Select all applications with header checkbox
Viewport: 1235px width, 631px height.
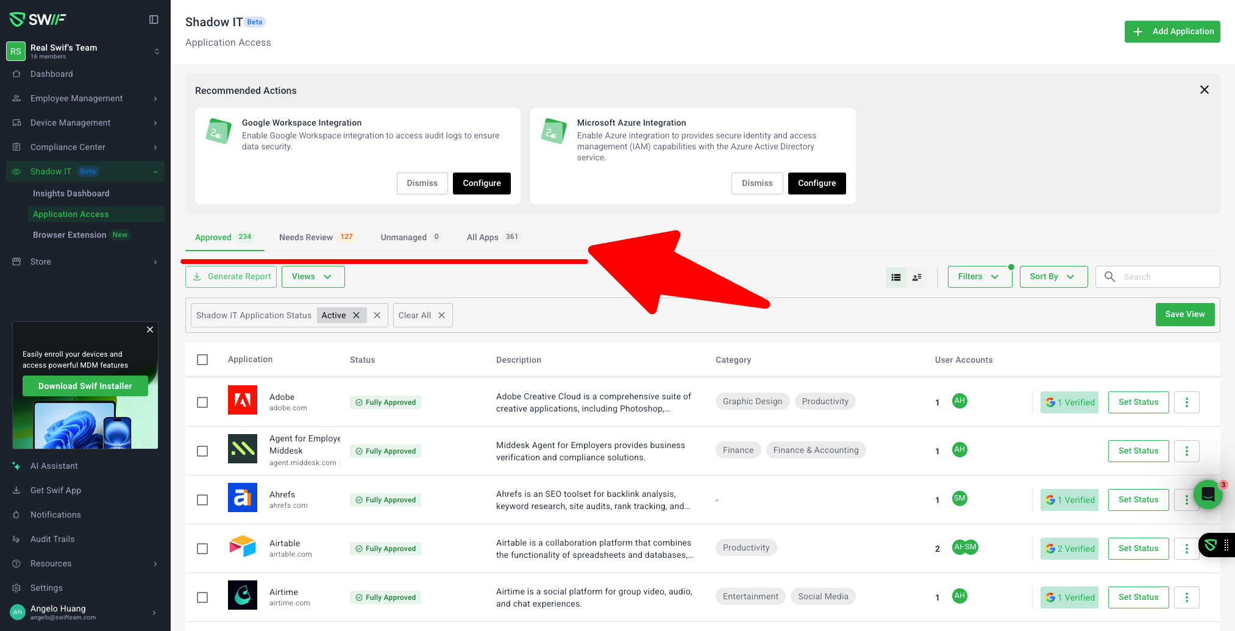pos(202,360)
